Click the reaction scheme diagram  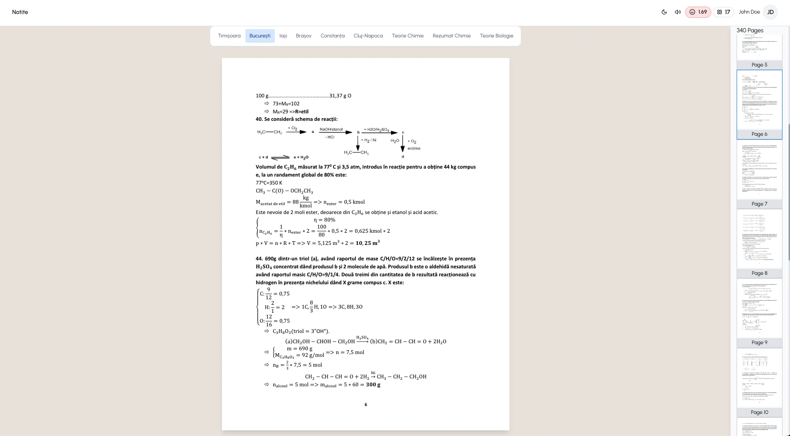[x=338, y=143]
